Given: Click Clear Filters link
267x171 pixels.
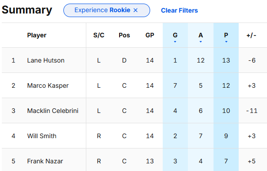Looking at the screenshot, I should [179, 10].
